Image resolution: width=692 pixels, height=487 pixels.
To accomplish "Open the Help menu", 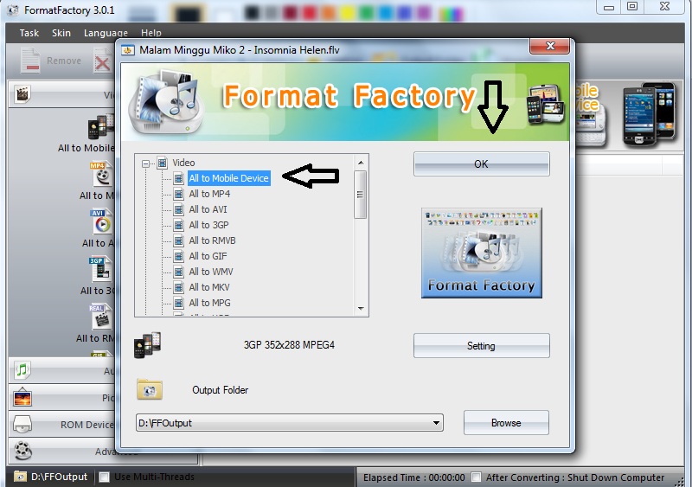I will point(151,33).
